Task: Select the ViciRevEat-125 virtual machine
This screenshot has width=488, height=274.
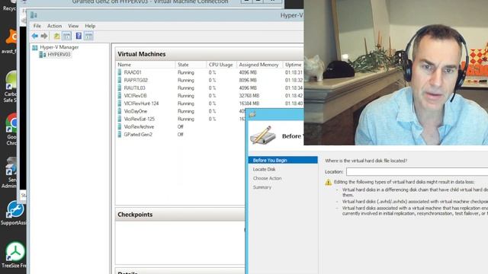Action: click(x=139, y=119)
